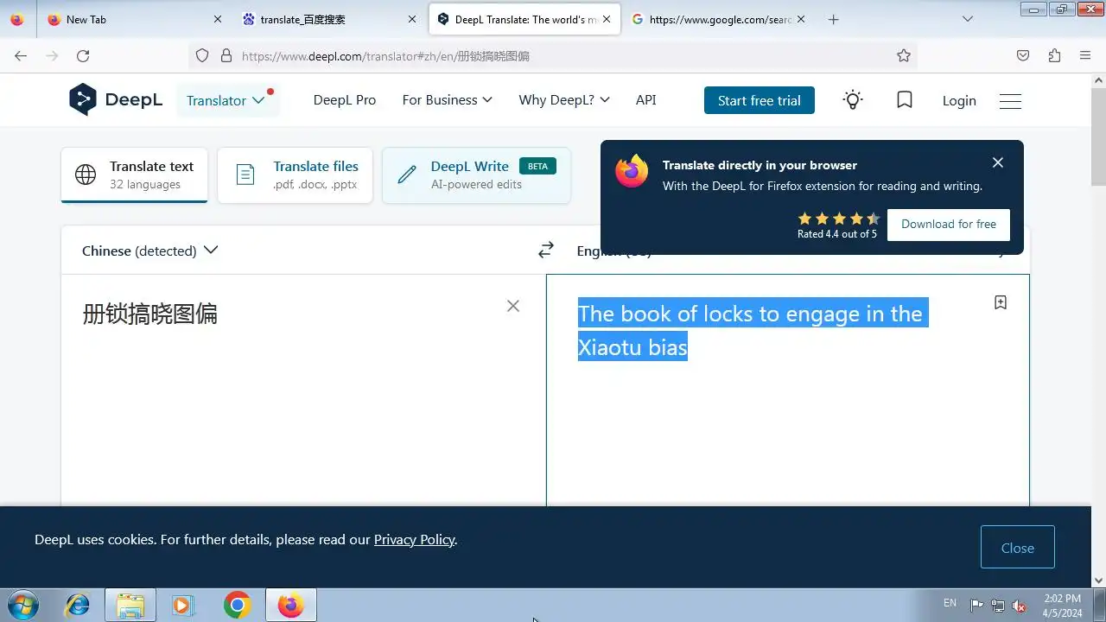Close the cookie banner
Image resolution: width=1106 pixels, height=622 pixels.
coord(1018,548)
